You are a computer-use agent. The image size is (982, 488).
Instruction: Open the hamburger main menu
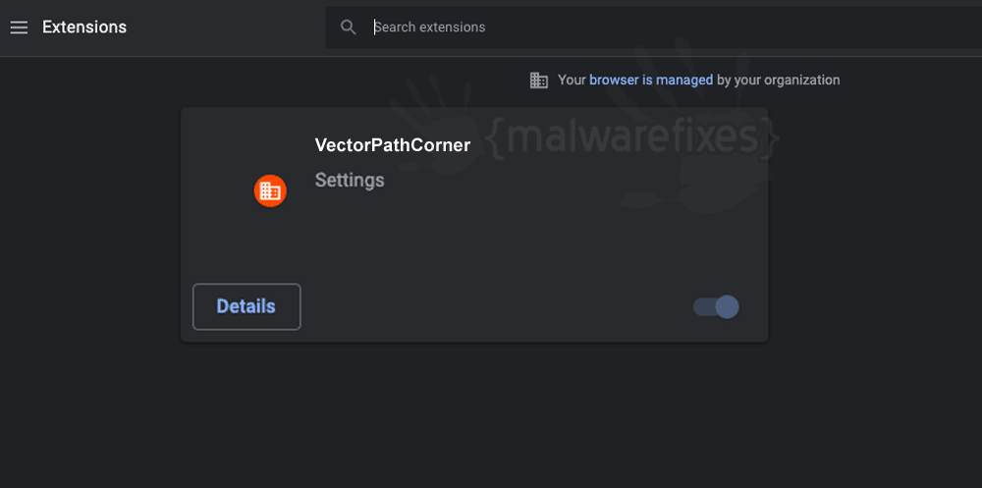pos(19,27)
